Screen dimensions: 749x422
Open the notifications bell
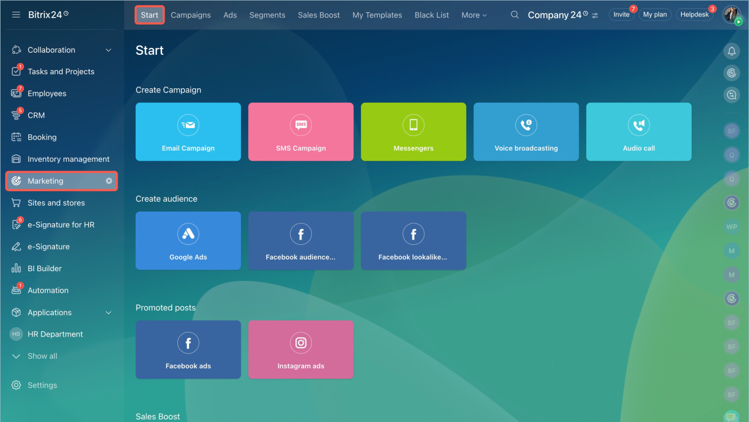[x=731, y=51]
